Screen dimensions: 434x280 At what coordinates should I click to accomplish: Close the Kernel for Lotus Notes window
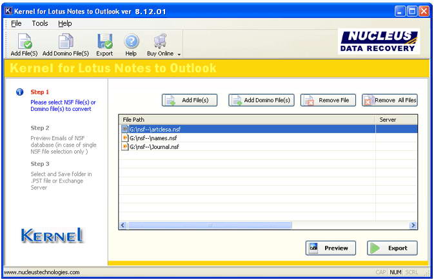click(x=424, y=12)
